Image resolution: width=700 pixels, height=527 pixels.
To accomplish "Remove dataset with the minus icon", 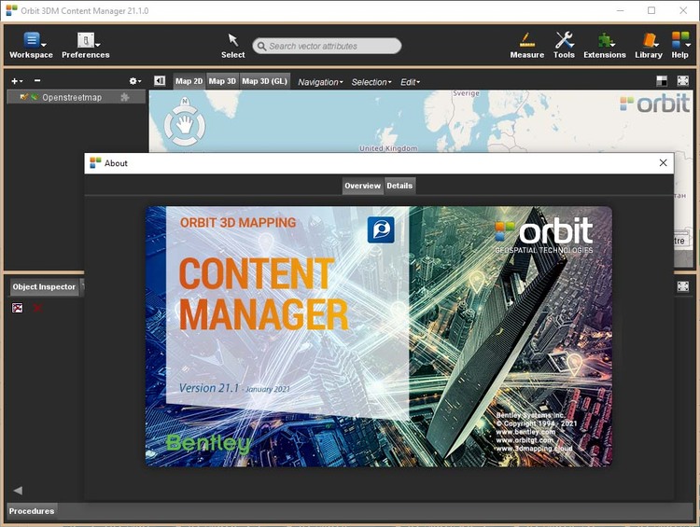I will click(37, 81).
